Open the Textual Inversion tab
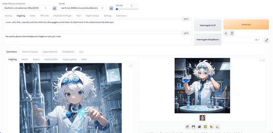Viewport: 273px width, 133px height. (30, 52)
